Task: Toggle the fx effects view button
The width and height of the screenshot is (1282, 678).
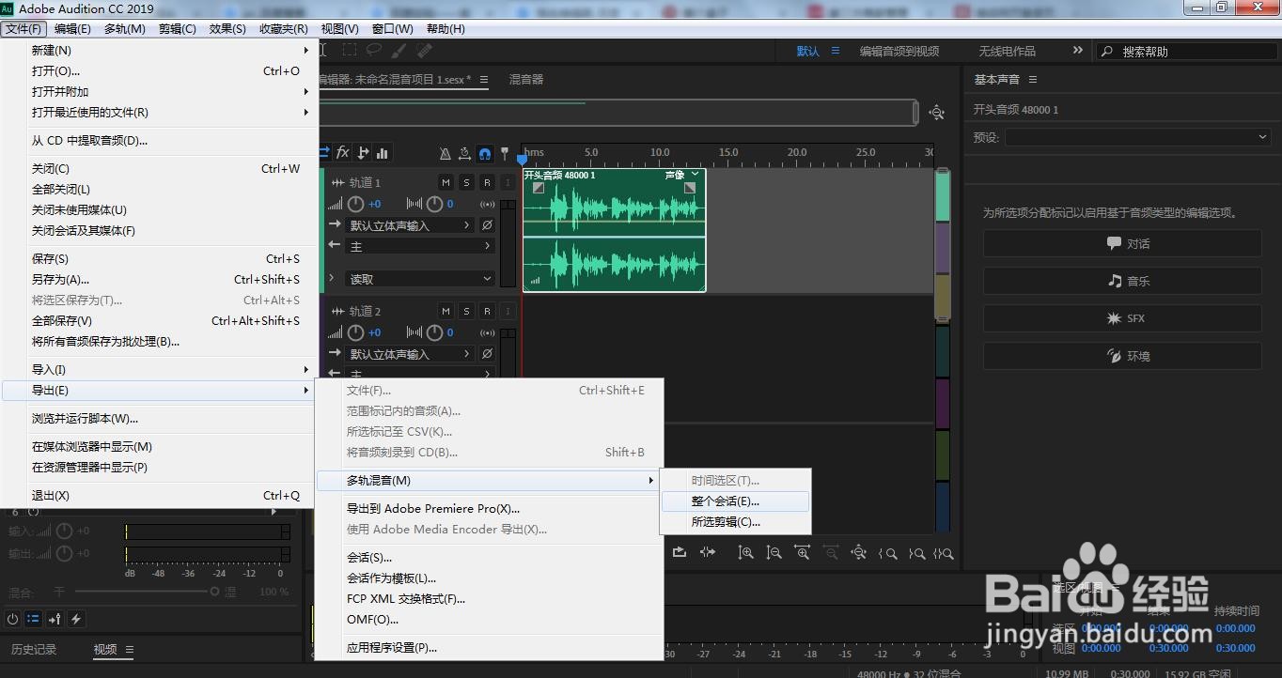Action: (x=343, y=152)
